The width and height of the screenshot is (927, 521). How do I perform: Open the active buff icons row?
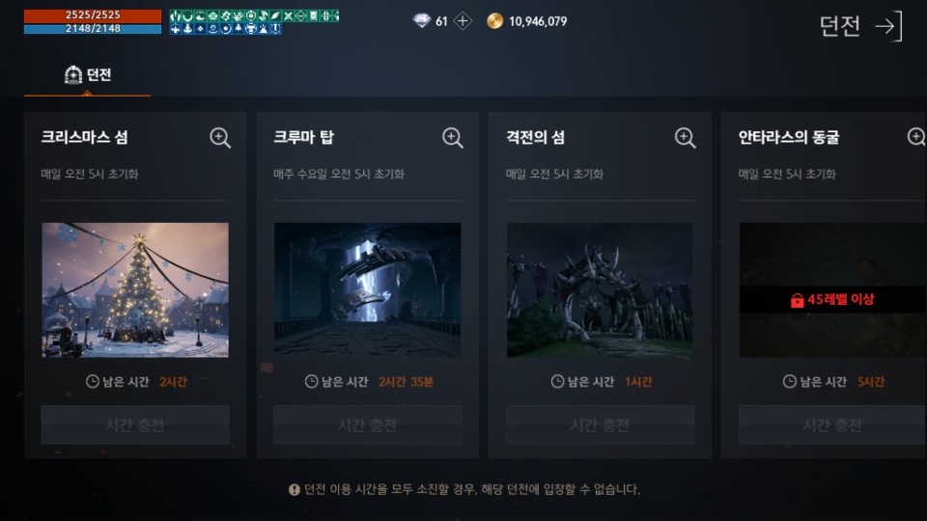(x=254, y=22)
